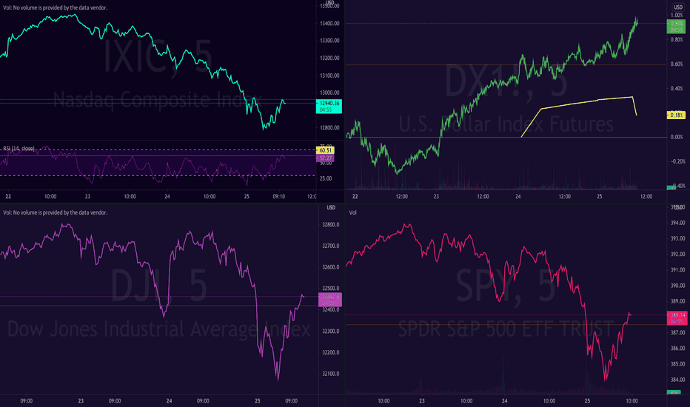
Task: Click 12800.00 on Nasdaq price axis
Action: coord(329,127)
